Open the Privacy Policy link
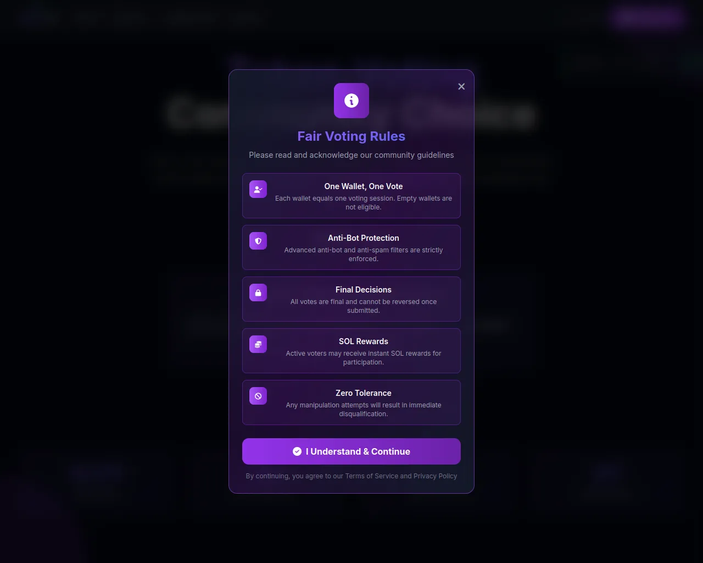Viewport: 703px width, 563px height. tap(435, 476)
